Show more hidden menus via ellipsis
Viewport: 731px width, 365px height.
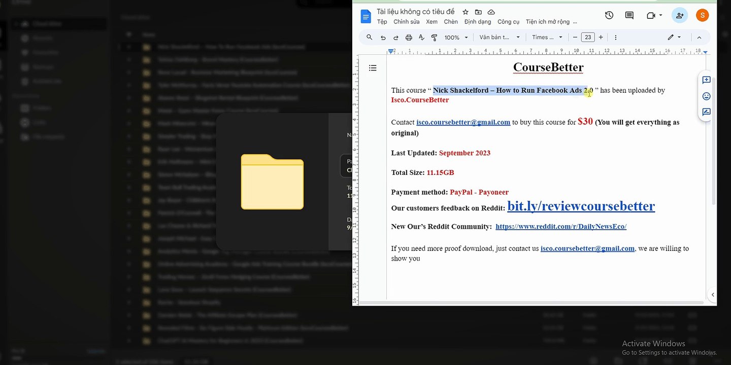[x=575, y=22]
